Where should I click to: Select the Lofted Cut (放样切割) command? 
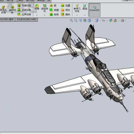click(x=24, y=10)
